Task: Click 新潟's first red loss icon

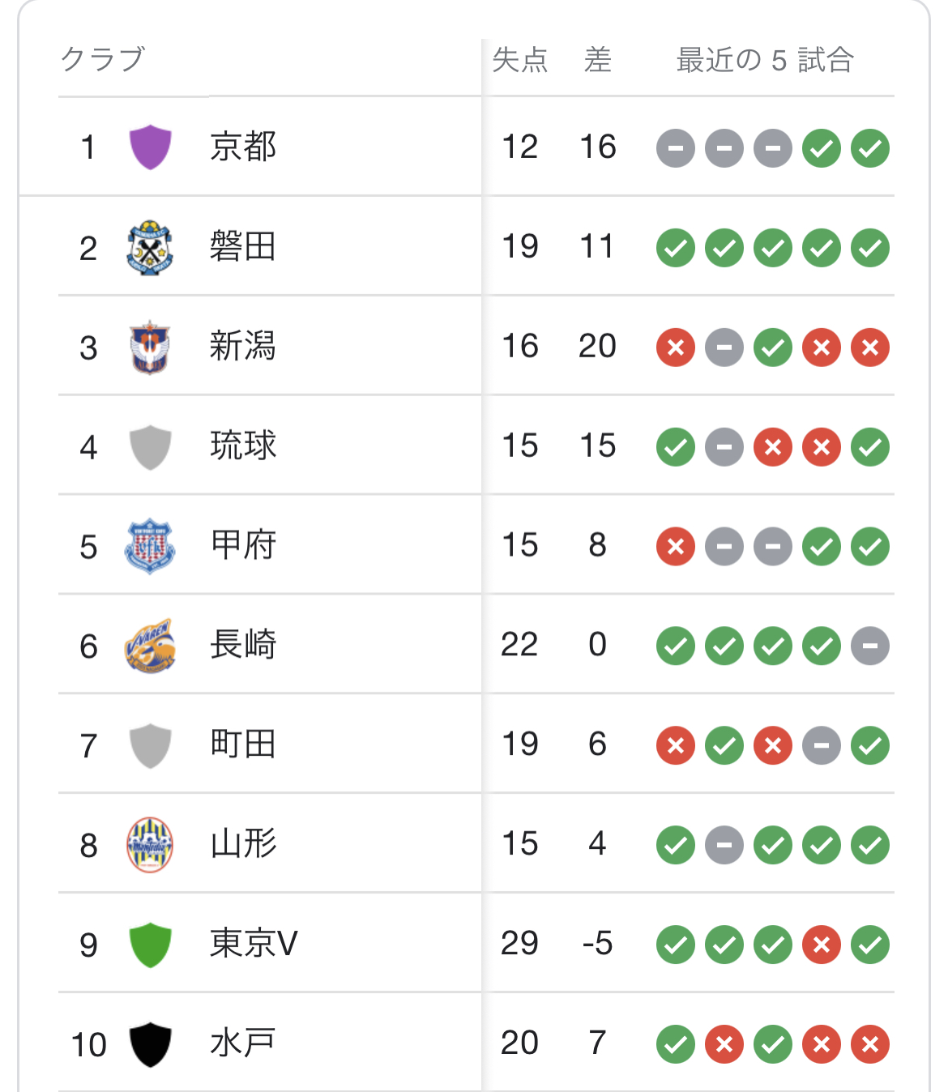Action: (676, 348)
